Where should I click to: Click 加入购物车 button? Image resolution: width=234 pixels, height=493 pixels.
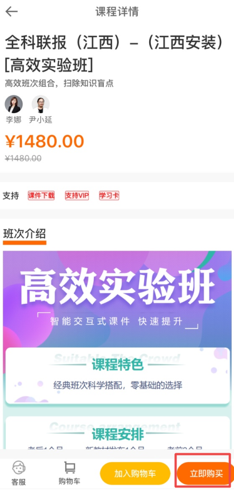(x=135, y=473)
